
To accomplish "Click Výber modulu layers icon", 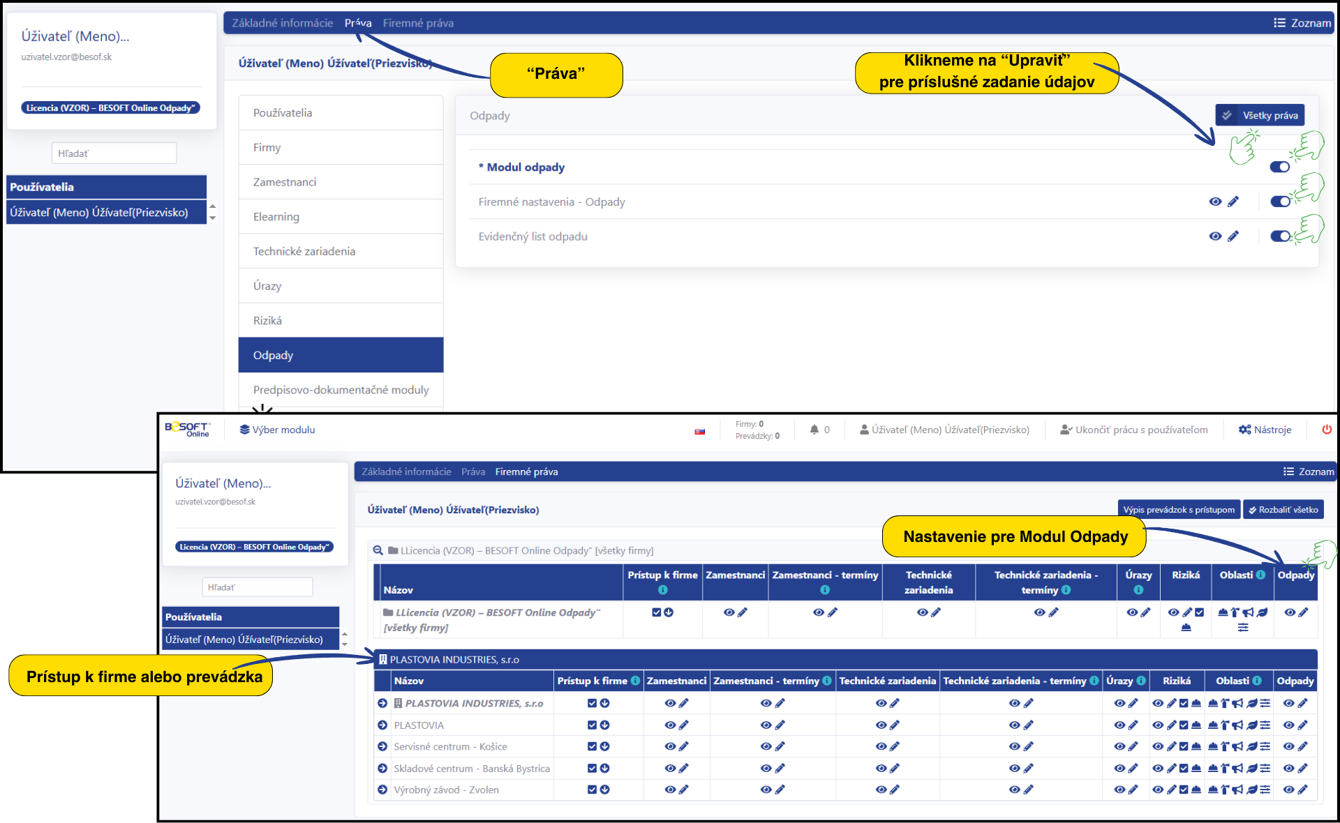I will tap(244, 430).
